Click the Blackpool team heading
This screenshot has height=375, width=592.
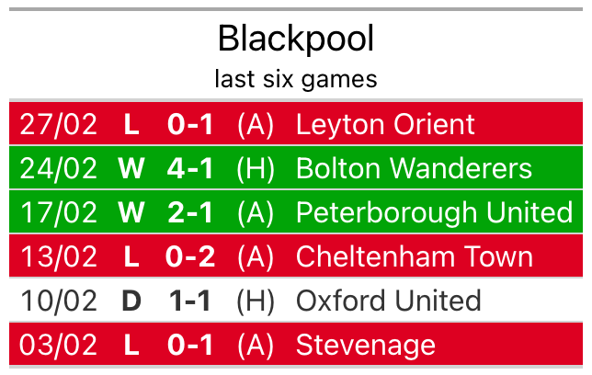pos(296,39)
